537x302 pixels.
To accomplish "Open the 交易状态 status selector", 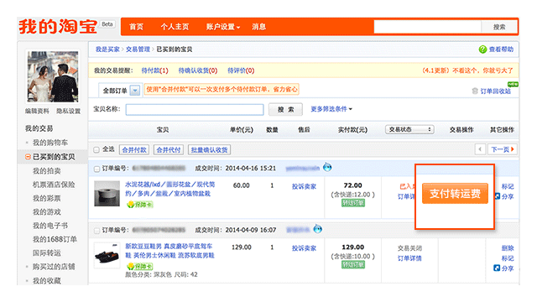I will (410, 129).
